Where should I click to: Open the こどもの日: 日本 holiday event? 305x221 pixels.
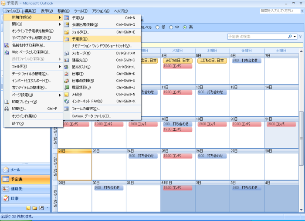coord(212,61)
